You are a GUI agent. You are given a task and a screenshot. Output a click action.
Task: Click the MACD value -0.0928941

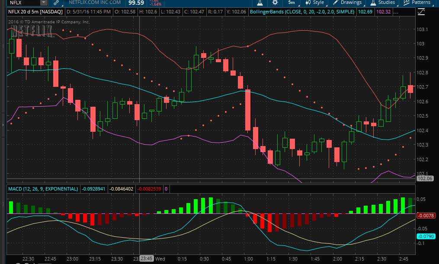click(93, 189)
